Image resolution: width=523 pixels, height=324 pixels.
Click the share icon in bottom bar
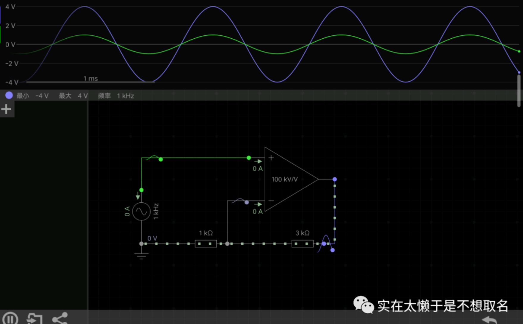[60, 318]
